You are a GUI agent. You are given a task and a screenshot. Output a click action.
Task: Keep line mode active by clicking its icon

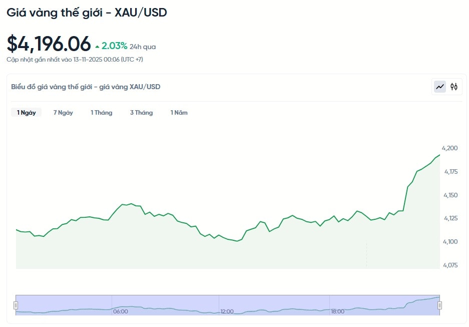[439, 86]
